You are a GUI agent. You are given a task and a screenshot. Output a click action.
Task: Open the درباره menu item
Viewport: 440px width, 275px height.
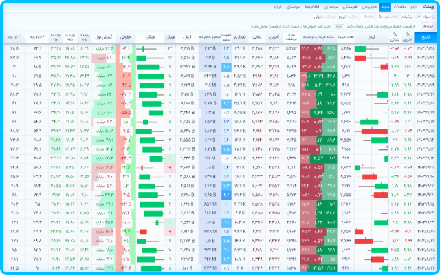(278, 7)
